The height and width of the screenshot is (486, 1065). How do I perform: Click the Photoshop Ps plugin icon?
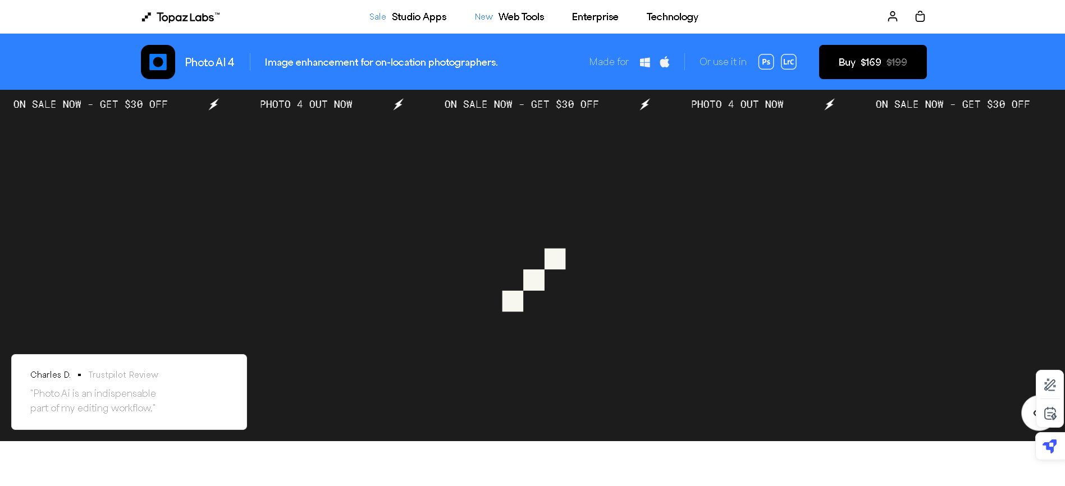point(766,62)
